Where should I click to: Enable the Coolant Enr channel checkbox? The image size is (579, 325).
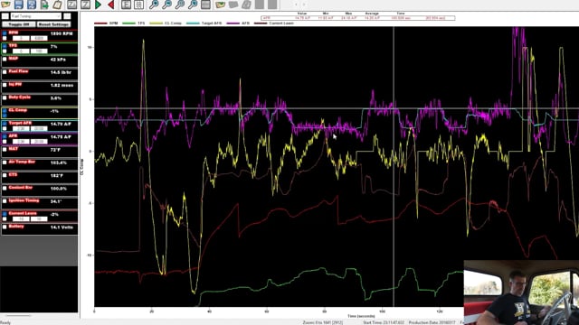(x=5, y=189)
